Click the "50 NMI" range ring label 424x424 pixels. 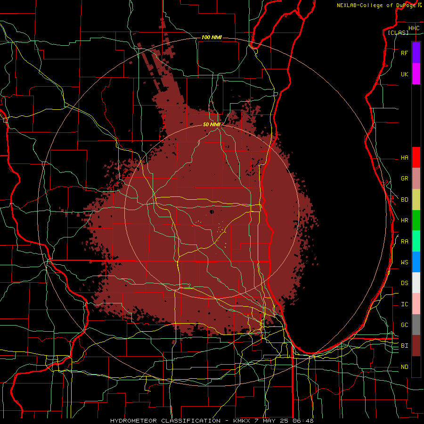click(212, 124)
